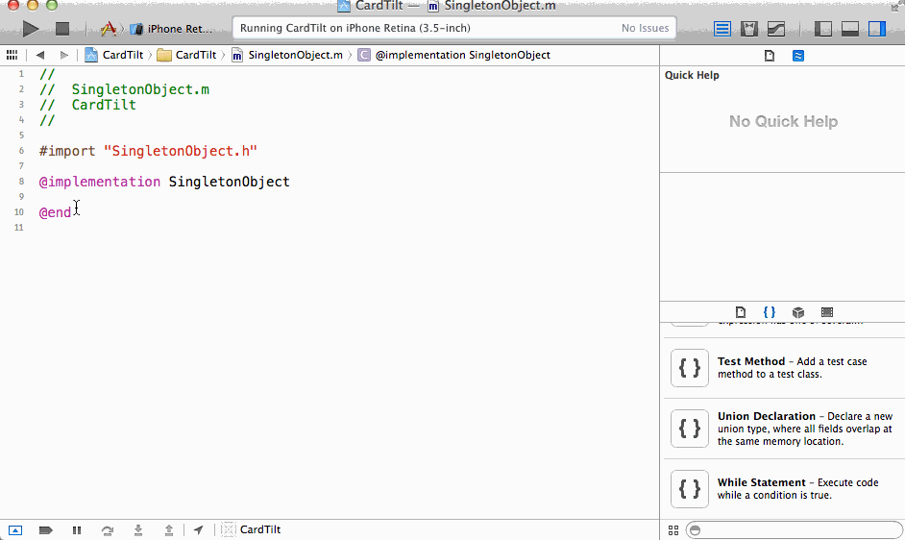The height and width of the screenshot is (540, 905).
Task: Select the Test Method snippet
Action: coord(784,368)
